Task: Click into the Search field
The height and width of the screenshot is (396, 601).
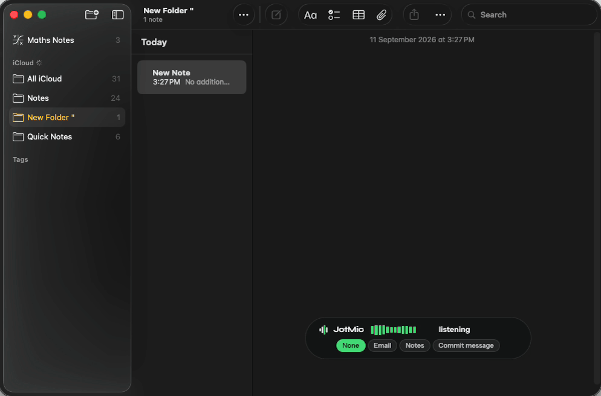Action: (529, 15)
